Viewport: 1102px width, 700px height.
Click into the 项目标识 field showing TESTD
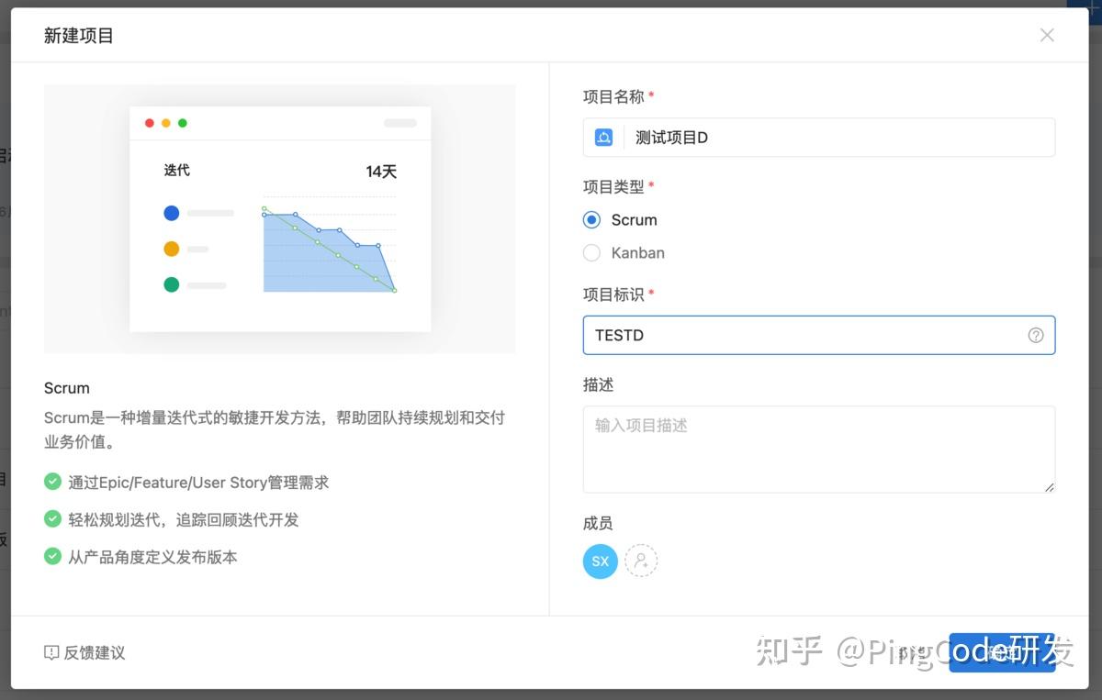819,335
